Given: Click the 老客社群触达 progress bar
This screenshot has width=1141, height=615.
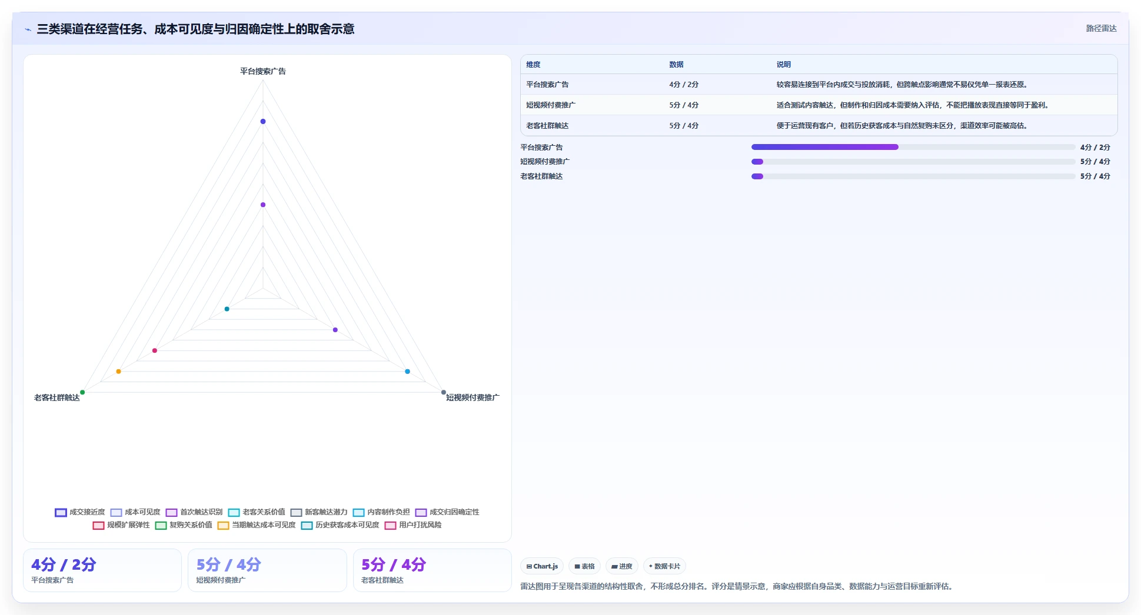Looking at the screenshot, I should (x=913, y=176).
